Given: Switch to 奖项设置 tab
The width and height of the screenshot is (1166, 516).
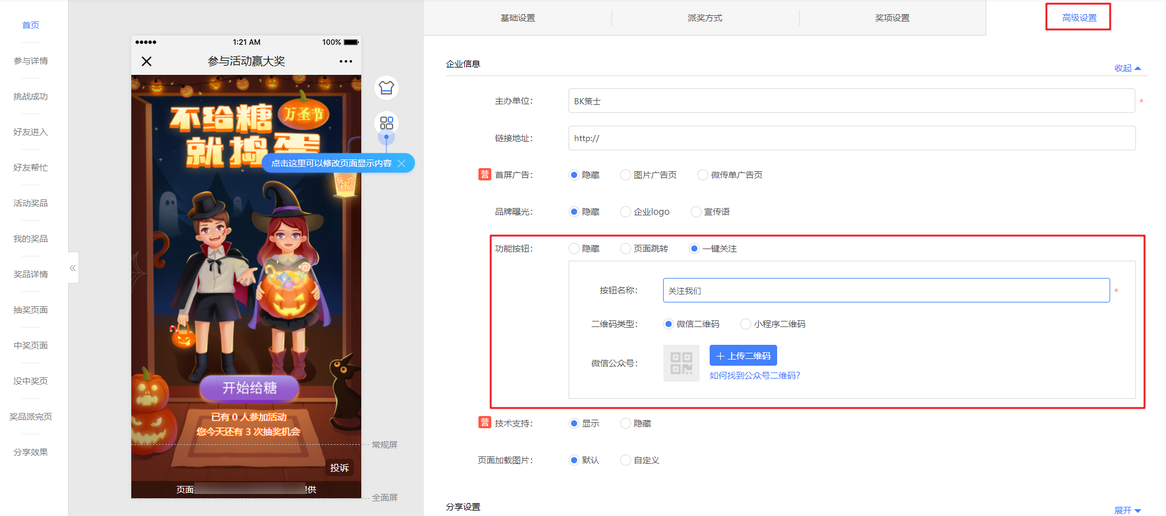Looking at the screenshot, I should (892, 18).
